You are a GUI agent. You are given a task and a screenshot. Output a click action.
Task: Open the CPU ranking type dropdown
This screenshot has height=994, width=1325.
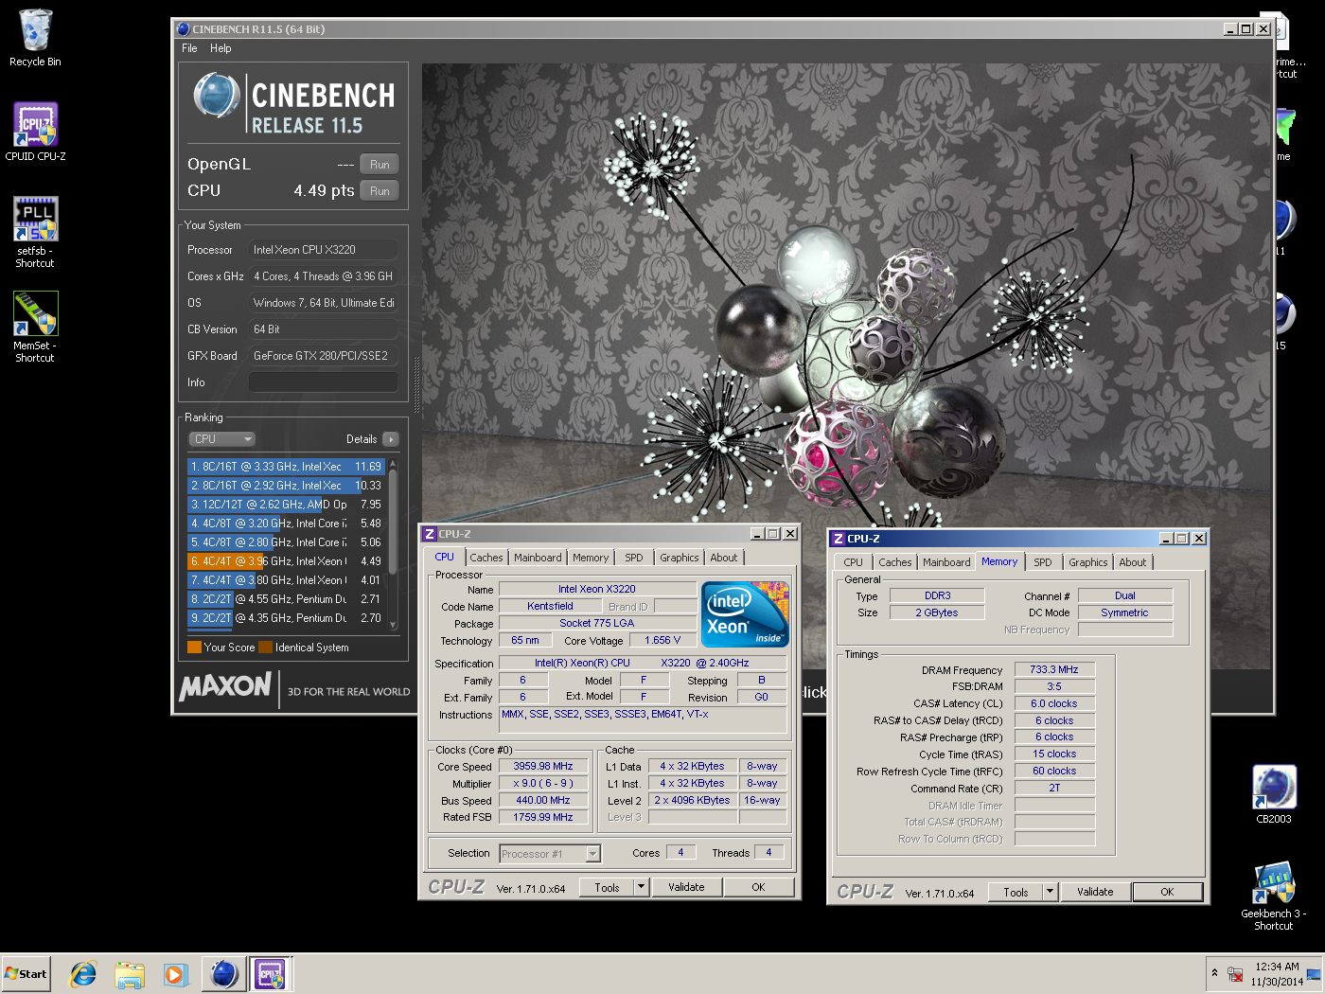coord(222,439)
